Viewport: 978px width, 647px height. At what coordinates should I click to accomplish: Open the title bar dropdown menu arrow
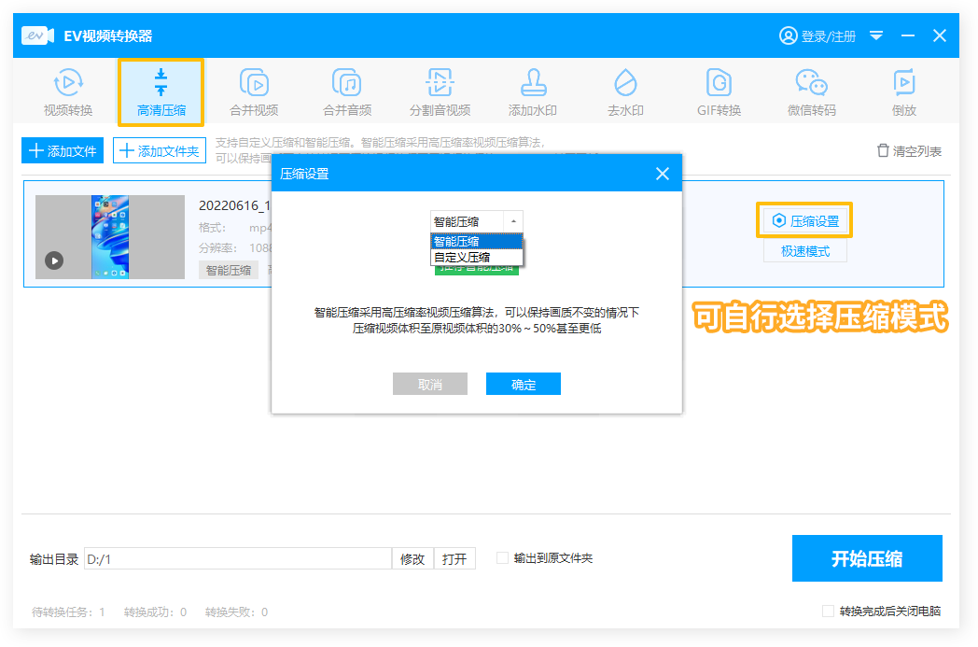tap(876, 35)
